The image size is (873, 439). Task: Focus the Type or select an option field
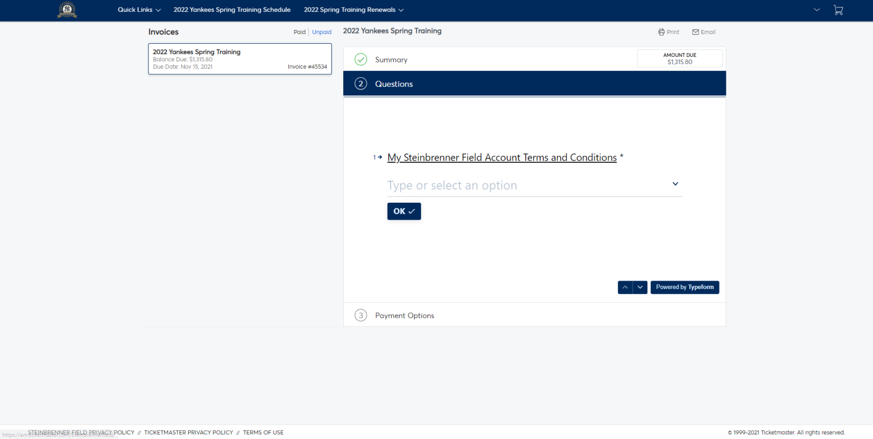point(534,185)
